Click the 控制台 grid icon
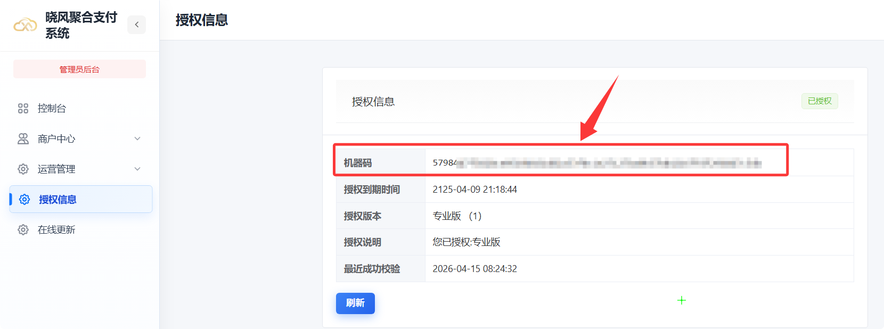The height and width of the screenshot is (329, 884). (23, 109)
